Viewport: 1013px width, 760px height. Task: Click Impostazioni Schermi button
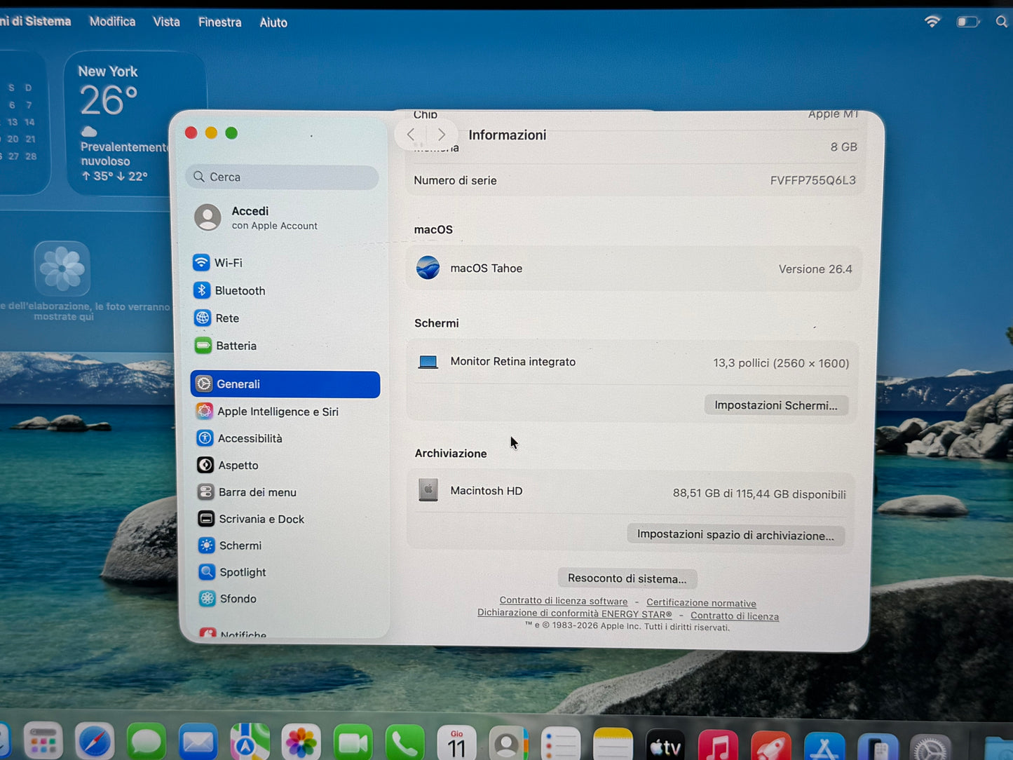tap(776, 405)
